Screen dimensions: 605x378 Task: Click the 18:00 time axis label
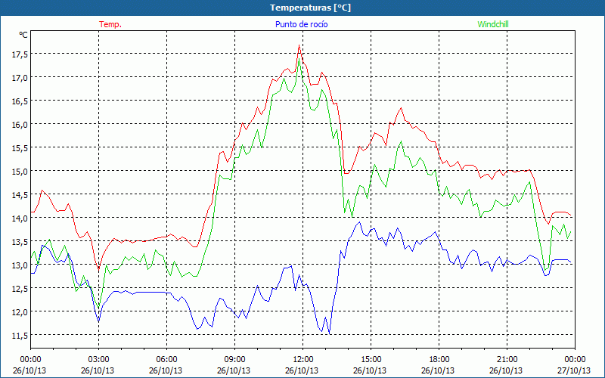click(439, 359)
